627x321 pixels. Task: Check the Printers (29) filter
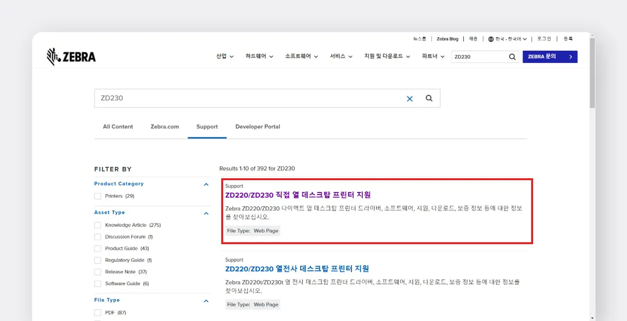(x=97, y=196)
